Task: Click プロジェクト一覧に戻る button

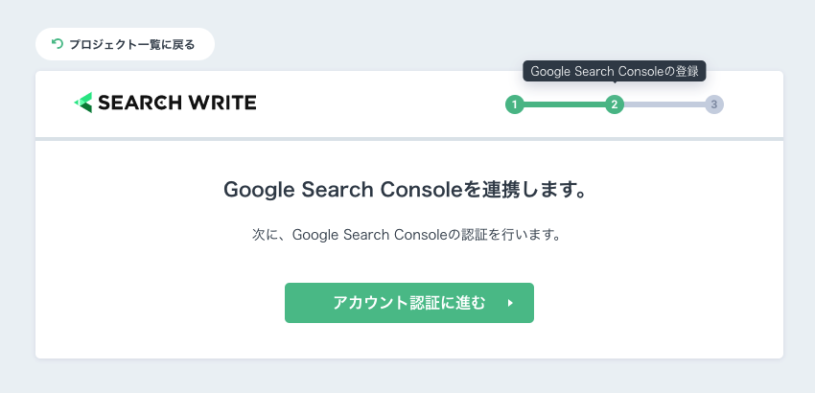Action: tap(125, 44)
